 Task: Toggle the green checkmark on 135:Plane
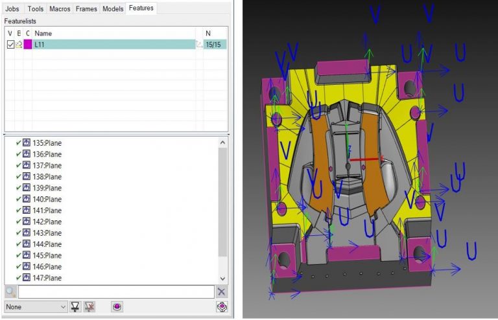pos(18,143)
